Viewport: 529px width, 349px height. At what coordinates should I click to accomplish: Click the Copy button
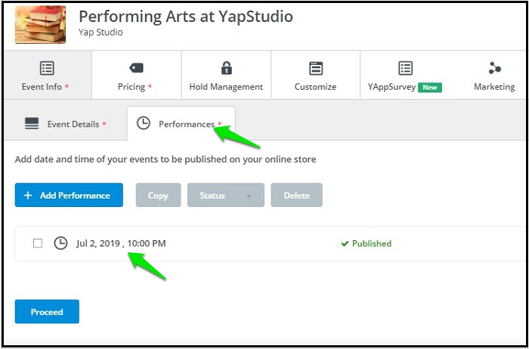click(x=158, y=195)
